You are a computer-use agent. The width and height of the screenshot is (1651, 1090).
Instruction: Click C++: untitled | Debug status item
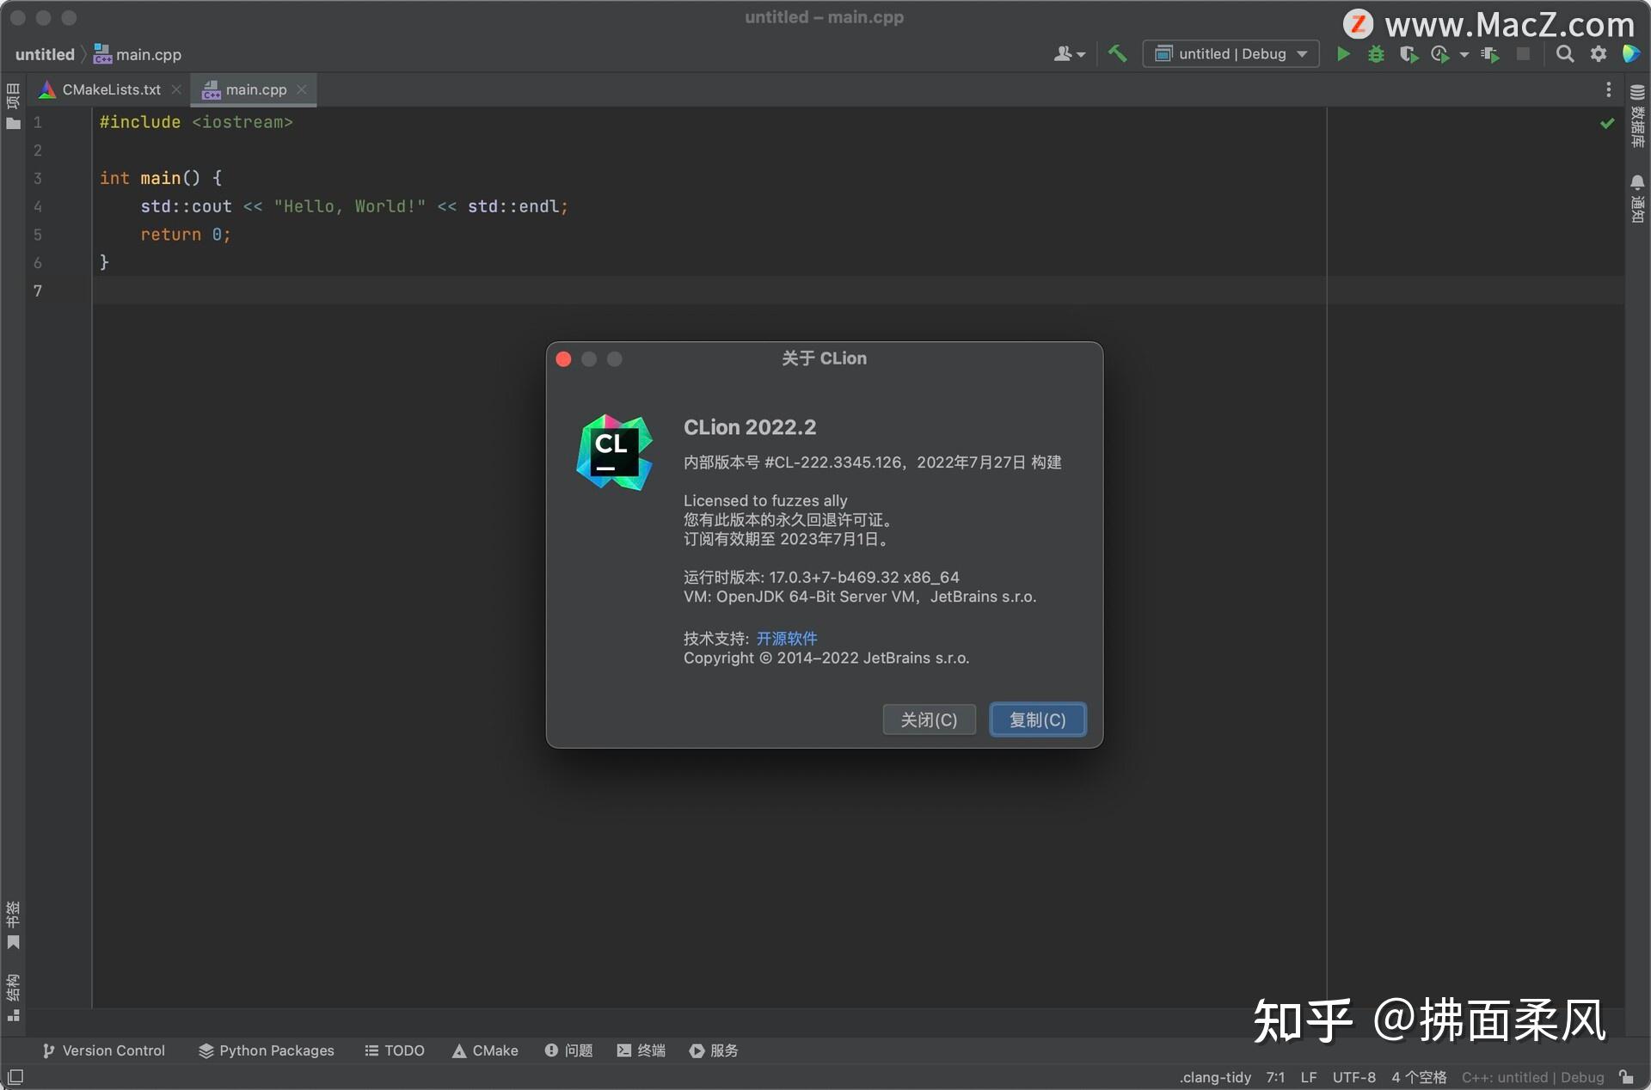[x=1532, y=1077]
